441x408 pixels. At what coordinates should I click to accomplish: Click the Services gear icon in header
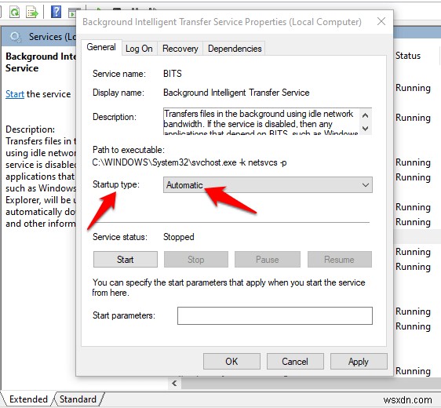[x=15, y=37]
